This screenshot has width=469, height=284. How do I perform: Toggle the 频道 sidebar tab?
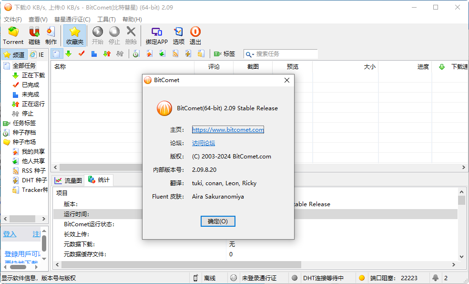[x=15, y=54]
